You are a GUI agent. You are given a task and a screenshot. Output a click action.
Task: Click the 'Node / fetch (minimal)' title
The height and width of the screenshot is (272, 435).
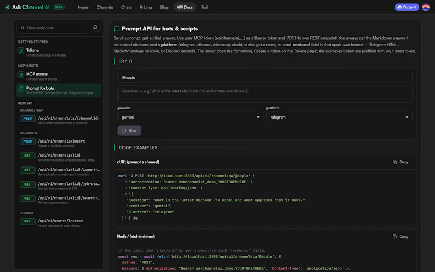[x=136, y=237]
